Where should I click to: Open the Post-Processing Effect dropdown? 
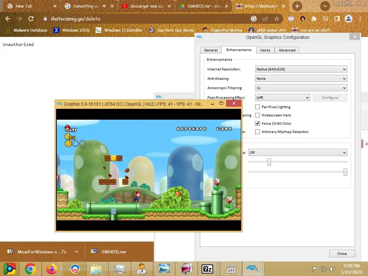tap(282, 98)
